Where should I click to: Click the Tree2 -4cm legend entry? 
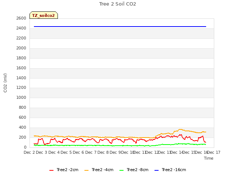coord(99,170)
